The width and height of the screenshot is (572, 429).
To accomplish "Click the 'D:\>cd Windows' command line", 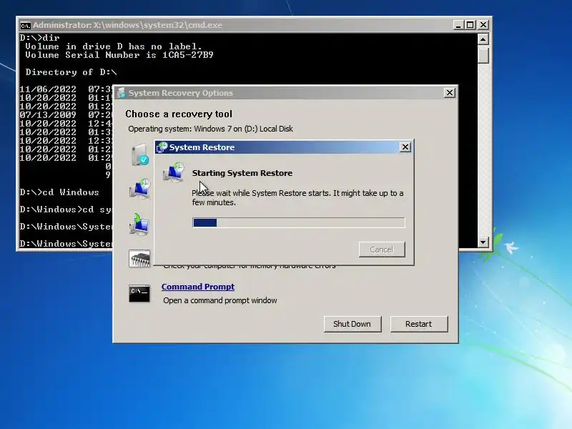I will click(x=59, y=192).
